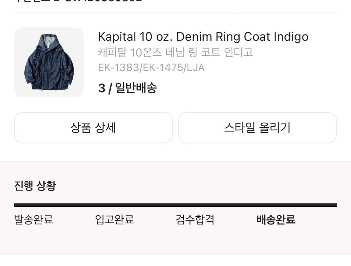Screen dimensions: 351x266
Task: Click the cut-off order number at top
Action: pos(78,1)
